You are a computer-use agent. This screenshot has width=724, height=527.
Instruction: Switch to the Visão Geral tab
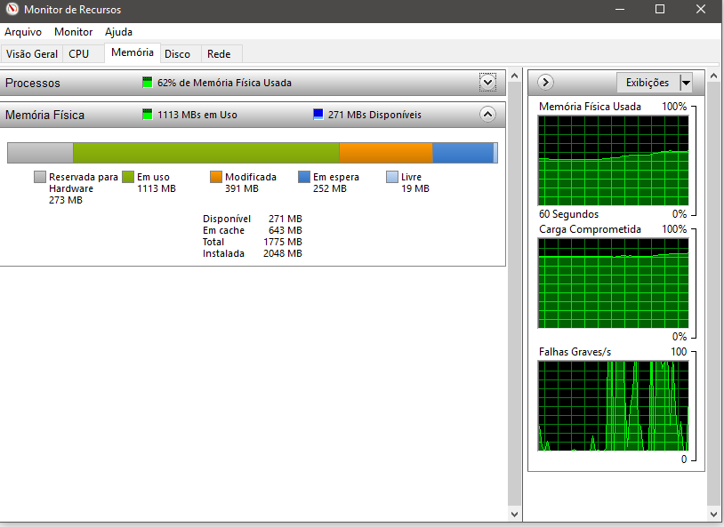[32, 54]
